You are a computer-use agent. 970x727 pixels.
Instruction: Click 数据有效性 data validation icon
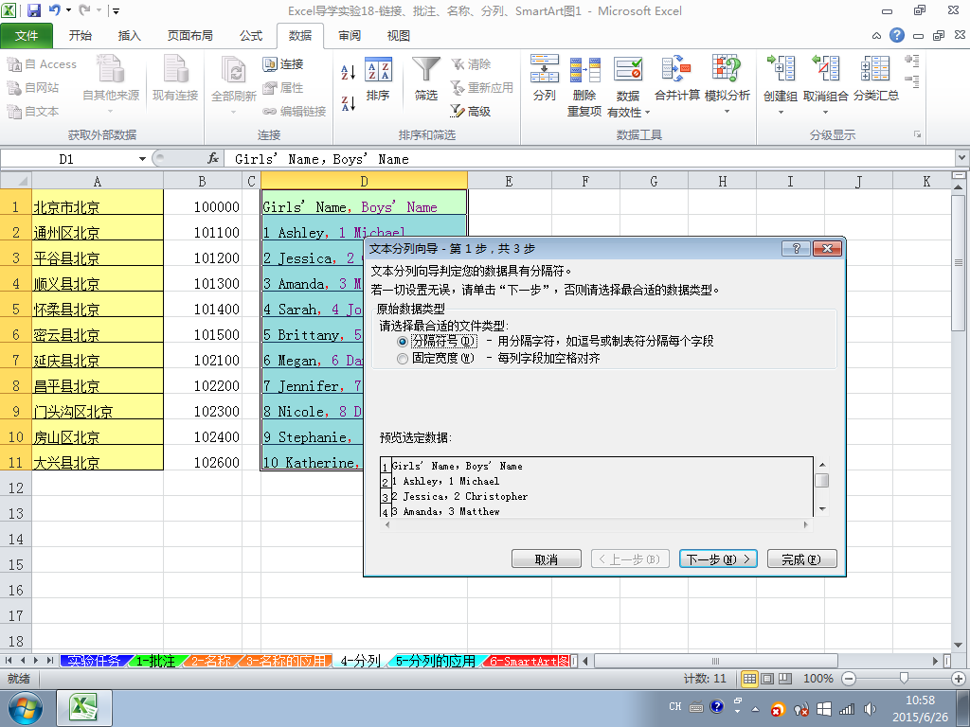point(628,69)
